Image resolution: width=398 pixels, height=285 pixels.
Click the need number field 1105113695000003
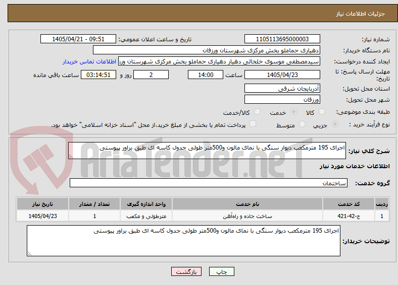coord(282,39)
